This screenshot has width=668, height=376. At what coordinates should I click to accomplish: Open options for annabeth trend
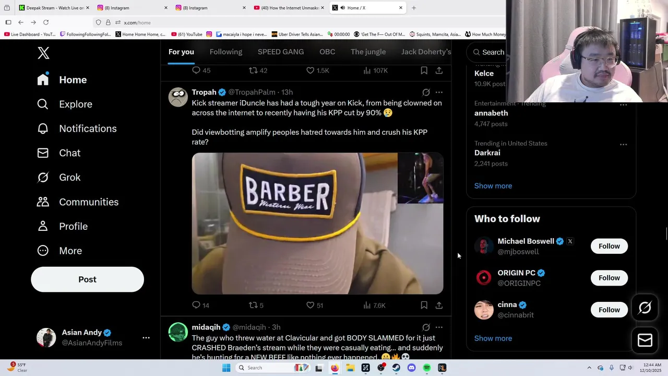tap(623, 105)
